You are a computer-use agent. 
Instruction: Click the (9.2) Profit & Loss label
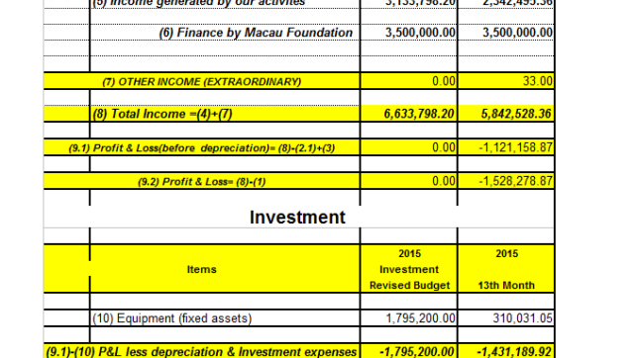[x=201, y=182]
